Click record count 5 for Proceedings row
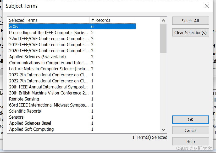 92,33
